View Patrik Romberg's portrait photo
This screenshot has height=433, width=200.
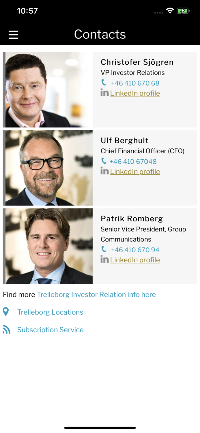click(x=48, y=246)
